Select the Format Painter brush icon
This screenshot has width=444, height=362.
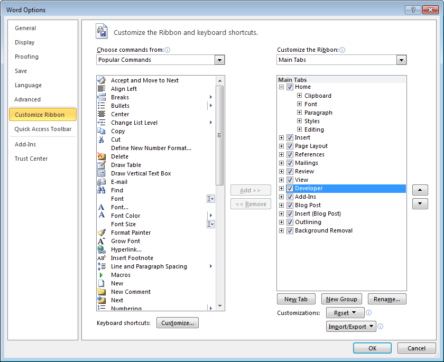(101, 233)
